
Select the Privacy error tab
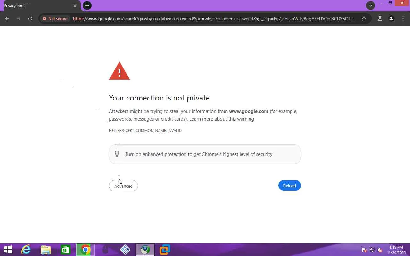click(x=40, y=6)
